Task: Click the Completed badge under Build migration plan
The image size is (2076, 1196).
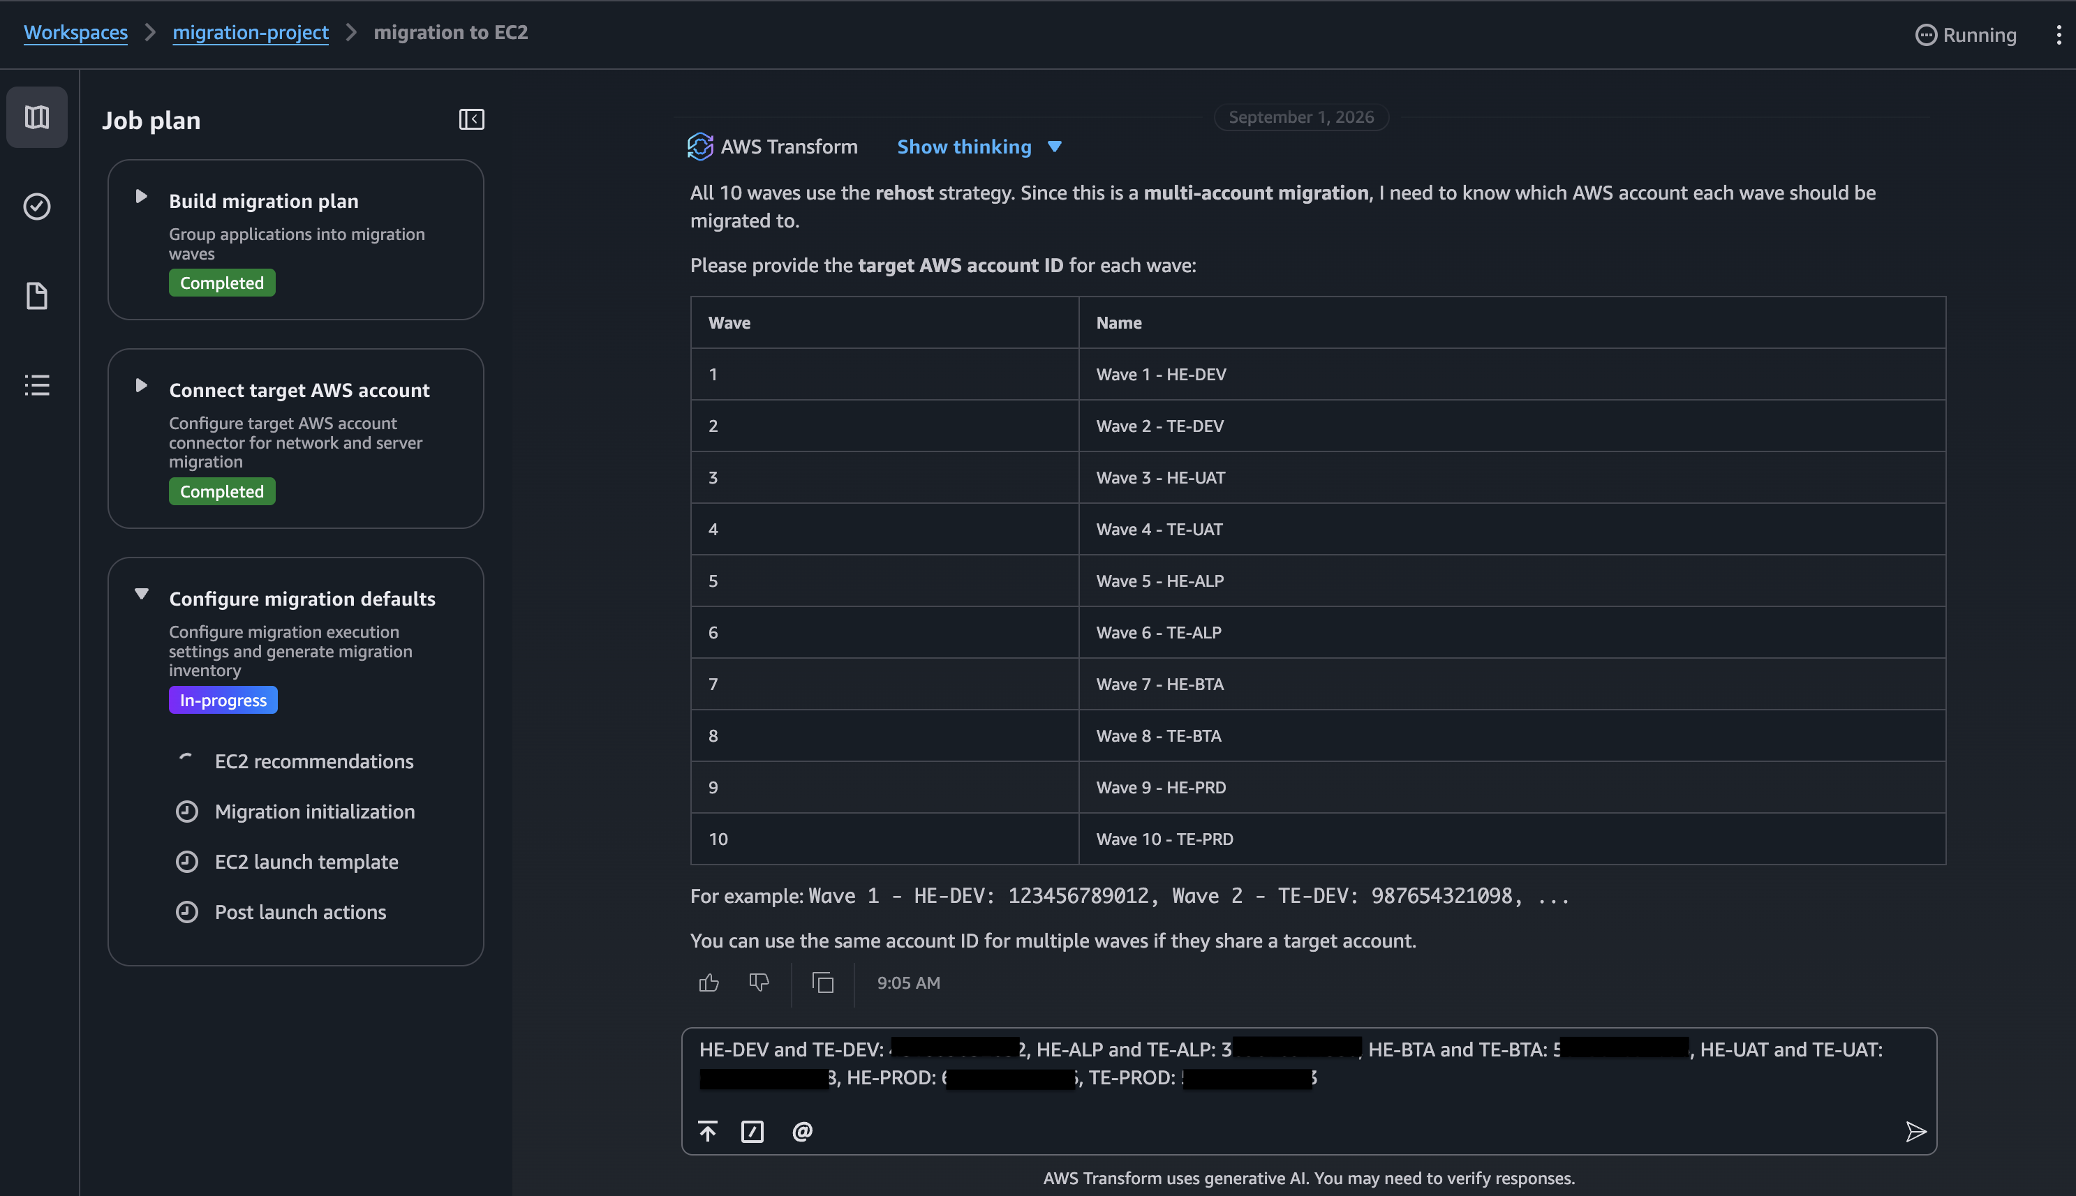Action: 222,283
